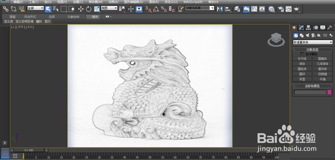Switch to the 对象绘制 ribbon tab
This screenshot has height=160, width=335.
[x=73, y=17]
